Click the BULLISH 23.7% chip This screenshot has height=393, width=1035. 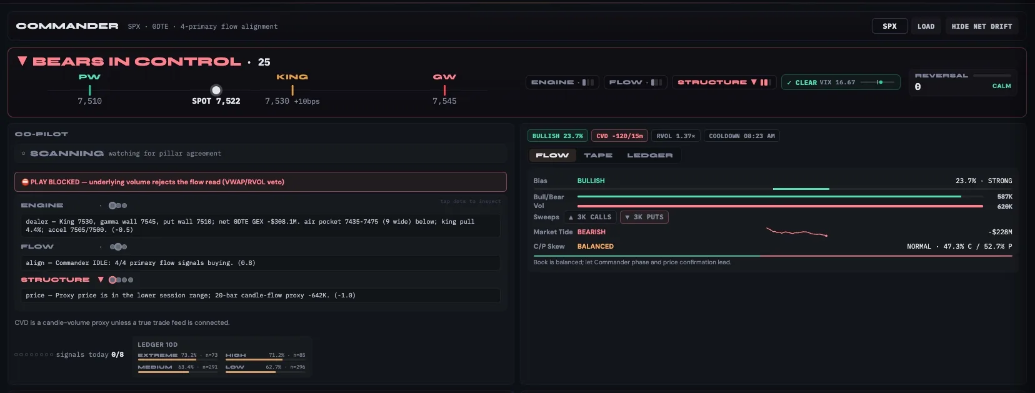(557, 136)
